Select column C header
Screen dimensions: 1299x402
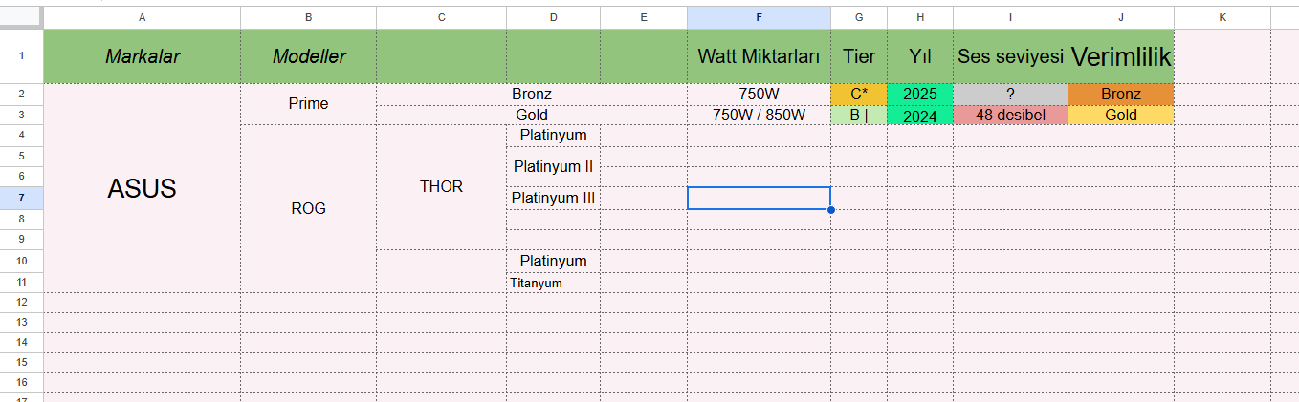441,17
